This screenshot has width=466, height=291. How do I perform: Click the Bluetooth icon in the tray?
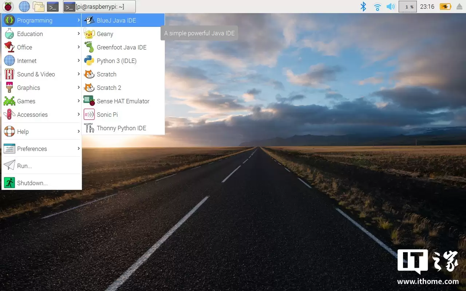click(x=363, y=7)
